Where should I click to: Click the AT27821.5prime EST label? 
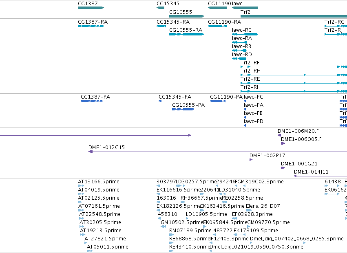[x=105, y=239]
